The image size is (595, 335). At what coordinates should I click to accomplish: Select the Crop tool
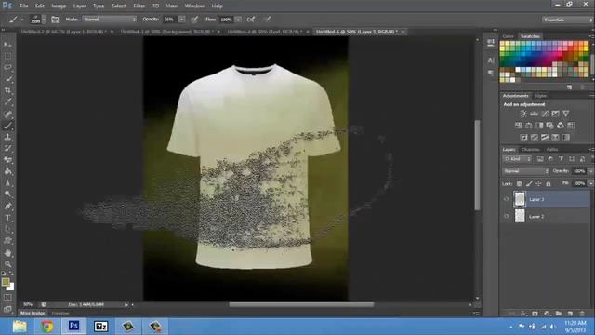pos(7,90)
